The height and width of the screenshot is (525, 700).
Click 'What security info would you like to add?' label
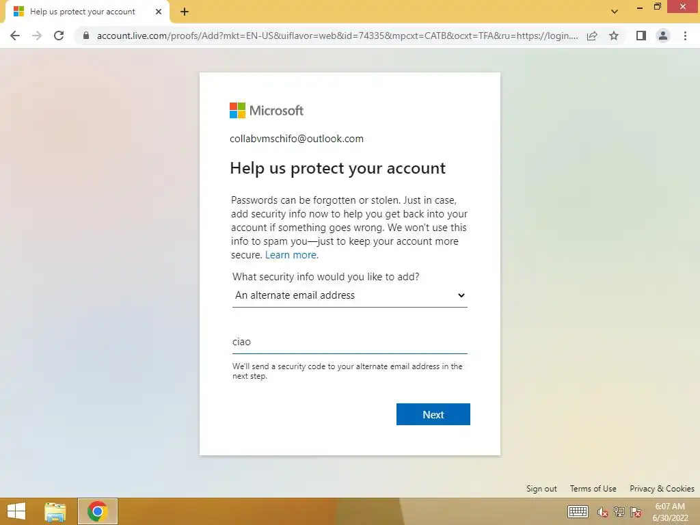tap(326, 277)
